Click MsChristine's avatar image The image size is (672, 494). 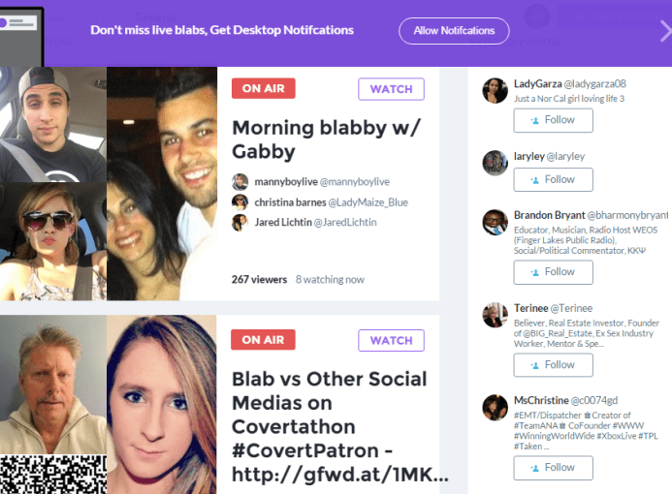[x=495, y=408]
